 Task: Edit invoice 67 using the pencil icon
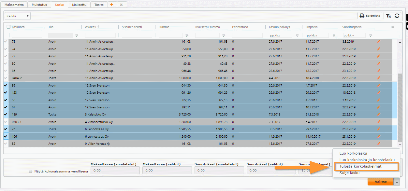click(379, 107)
